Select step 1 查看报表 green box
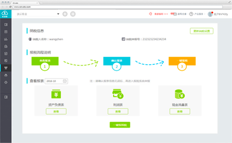 45,61
